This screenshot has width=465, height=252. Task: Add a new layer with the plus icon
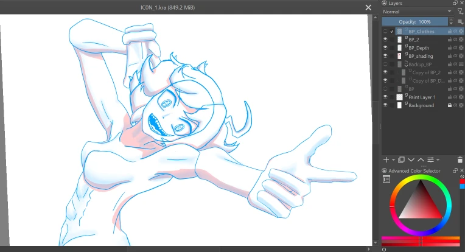point(385,159)
